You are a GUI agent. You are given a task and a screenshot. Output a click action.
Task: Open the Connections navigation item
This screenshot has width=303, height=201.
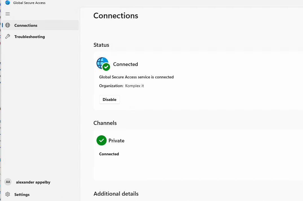26,25
